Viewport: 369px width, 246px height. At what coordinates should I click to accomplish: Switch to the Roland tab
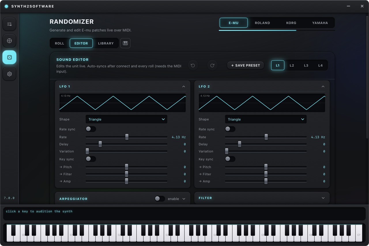tap(262, 23)
